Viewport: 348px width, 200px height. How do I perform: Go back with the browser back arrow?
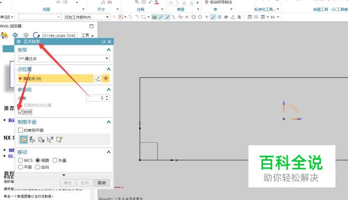click(x=15, y=35)
